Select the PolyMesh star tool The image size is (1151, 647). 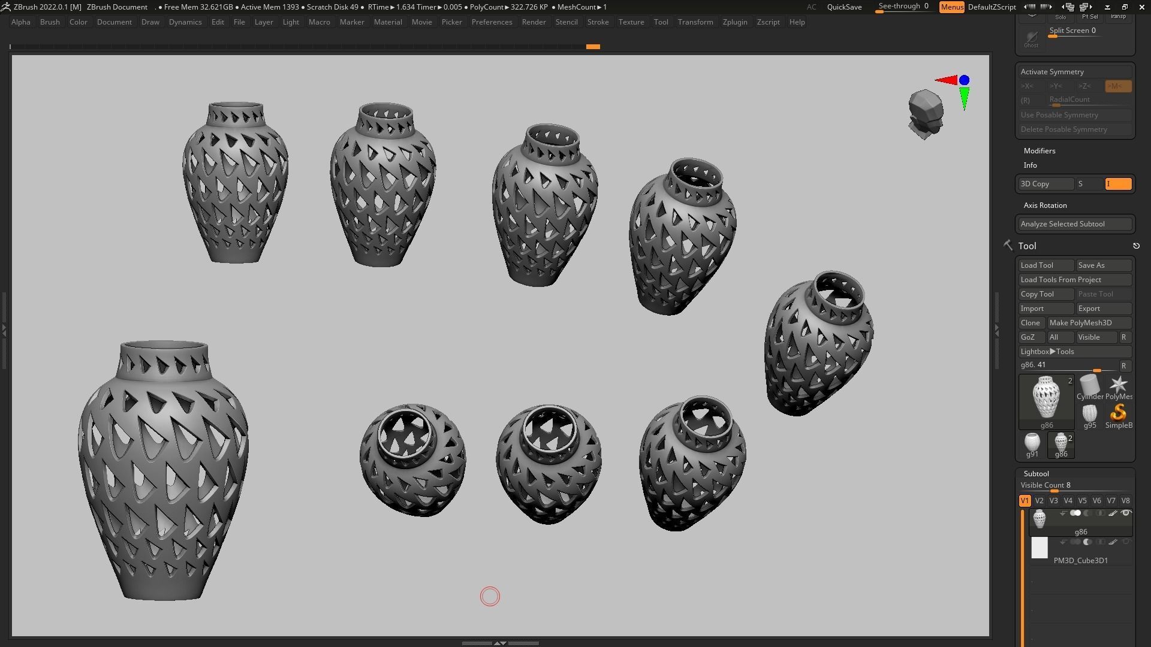(x=1118, y=386)
